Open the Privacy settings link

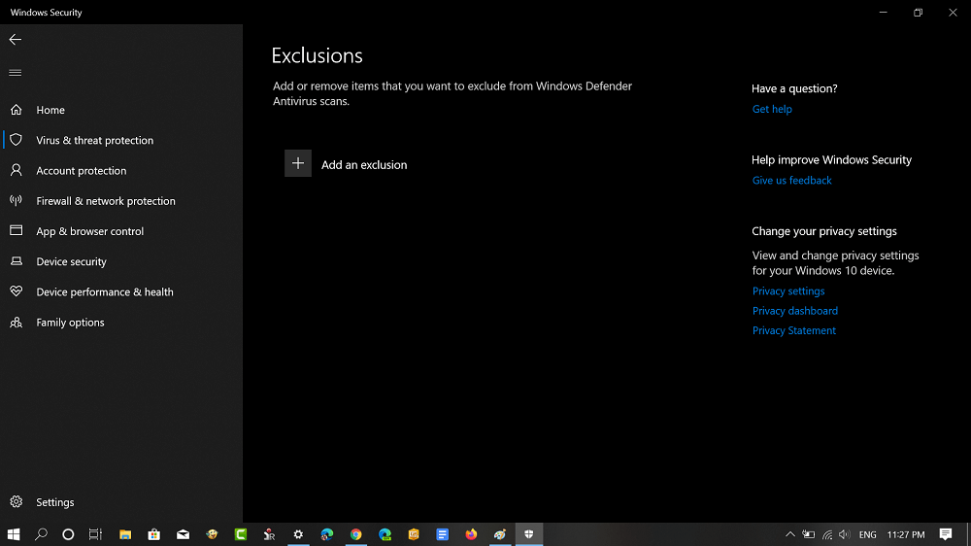(788, 291)
